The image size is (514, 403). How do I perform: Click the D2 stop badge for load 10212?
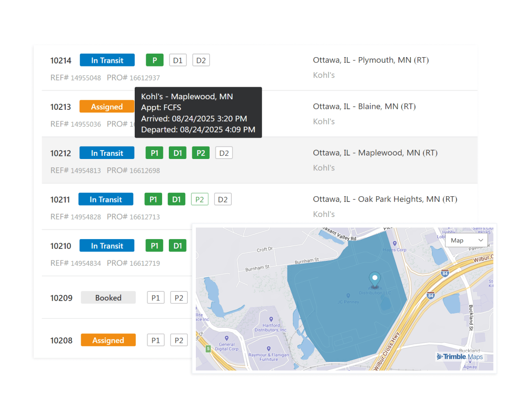point(224,153)
